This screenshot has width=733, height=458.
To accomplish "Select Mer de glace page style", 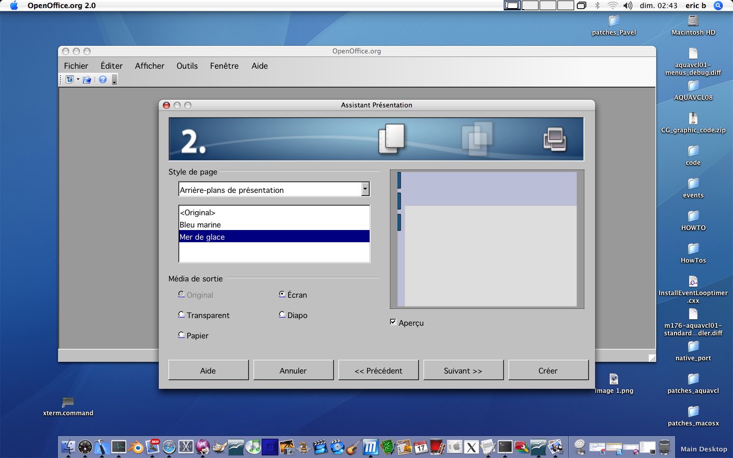I will click(x=274, y=237).
